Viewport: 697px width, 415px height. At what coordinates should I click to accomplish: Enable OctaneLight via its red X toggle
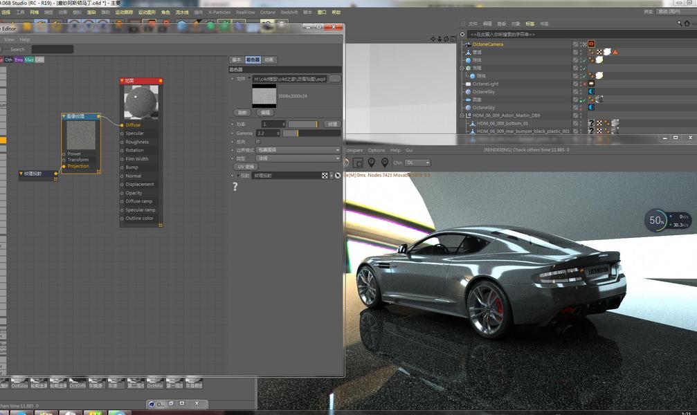(585, 84)
